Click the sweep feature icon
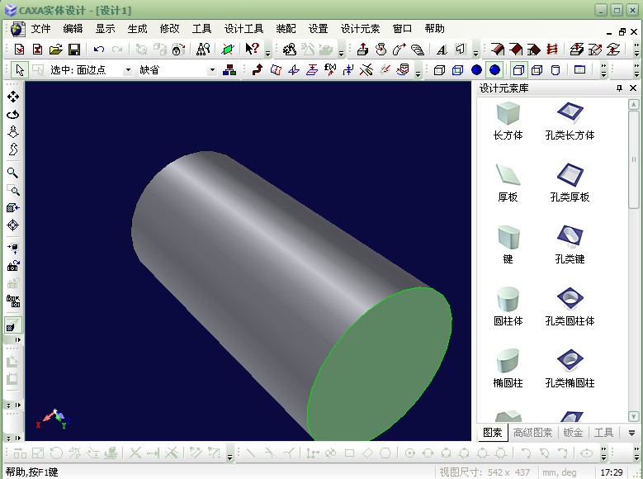 click(x=399, y=50)
